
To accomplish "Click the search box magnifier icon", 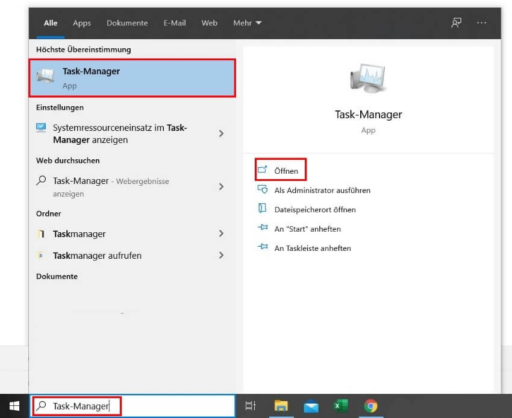I will pos(41,405).
